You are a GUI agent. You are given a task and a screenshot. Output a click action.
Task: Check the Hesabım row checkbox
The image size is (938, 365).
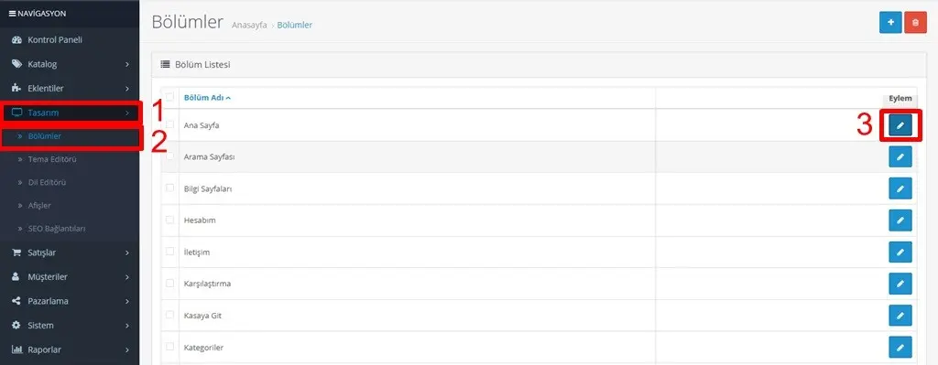click(x=169, y=220)
